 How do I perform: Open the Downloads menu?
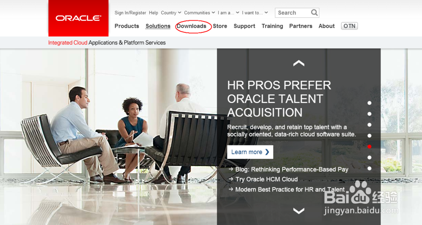(x=191, y=26)
